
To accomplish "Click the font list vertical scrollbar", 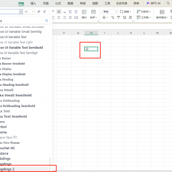I will pyautogui.click(x=50, y=163).
